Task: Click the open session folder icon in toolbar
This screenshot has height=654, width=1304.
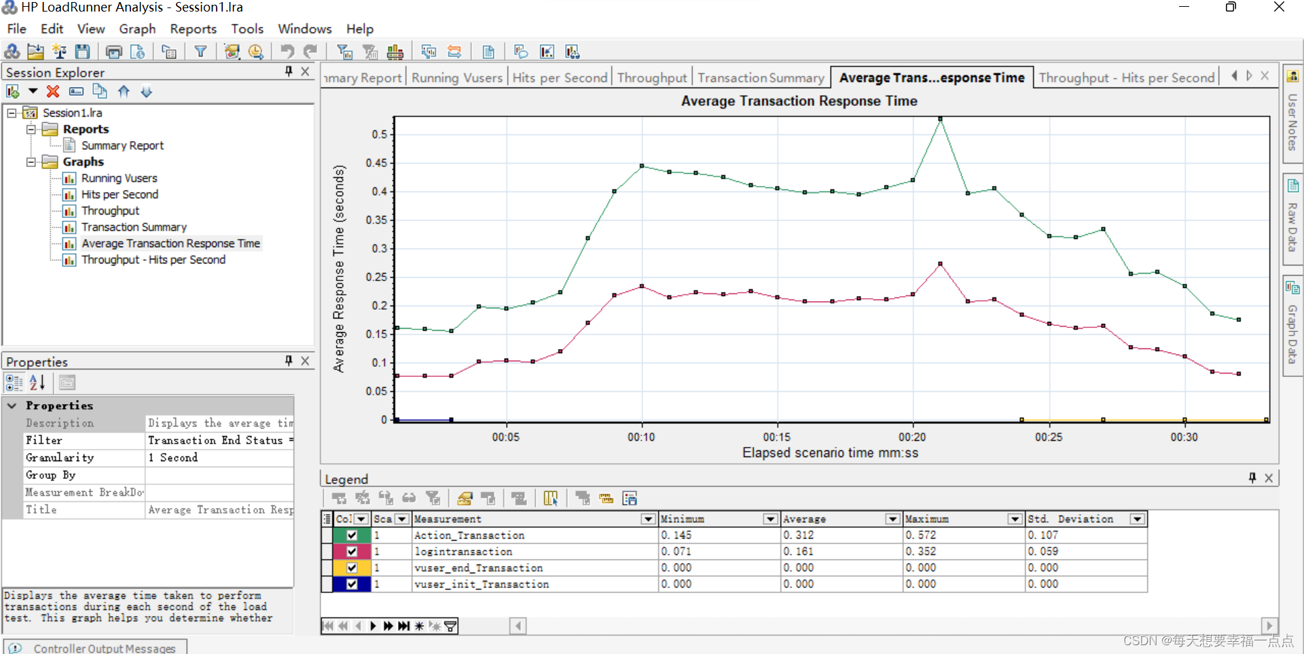Action: [35, 52]
